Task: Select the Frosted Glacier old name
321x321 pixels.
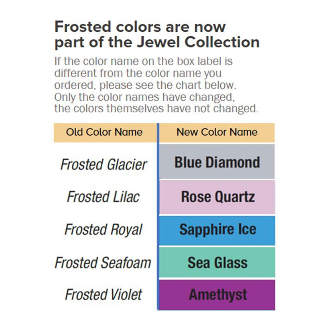Action: [104, 165]
